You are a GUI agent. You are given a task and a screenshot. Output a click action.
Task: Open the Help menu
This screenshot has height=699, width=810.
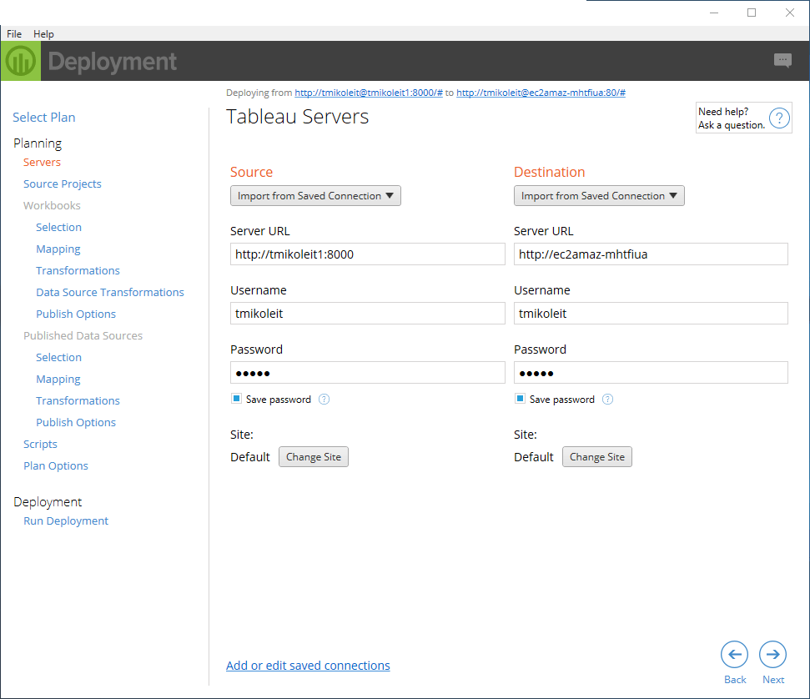(43, 34)
